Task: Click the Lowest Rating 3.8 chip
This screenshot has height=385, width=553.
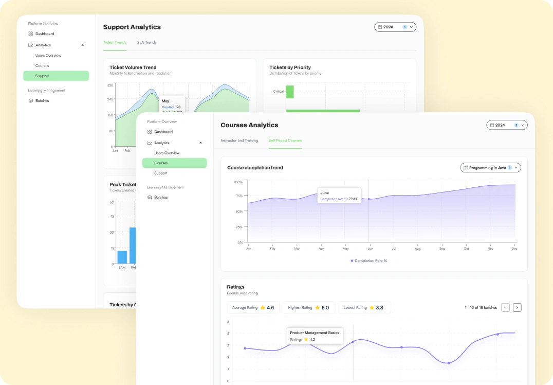Action: [x=364, y=308]
